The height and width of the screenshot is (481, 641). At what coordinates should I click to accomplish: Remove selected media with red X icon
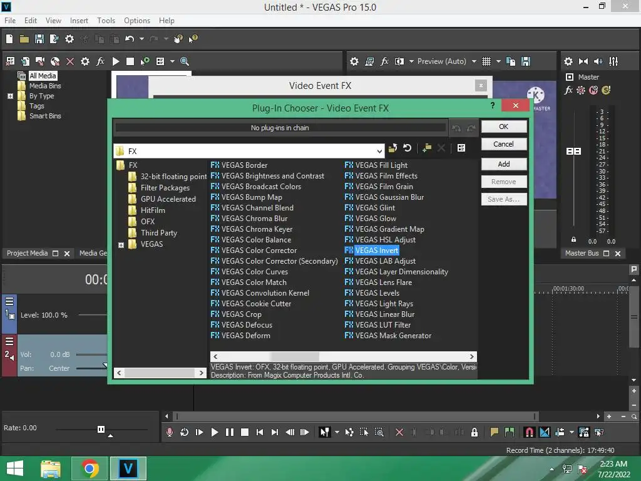coord(70,61)
